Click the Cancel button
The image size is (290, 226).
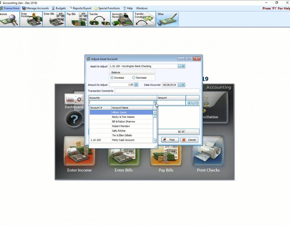[x=189, y=140]
